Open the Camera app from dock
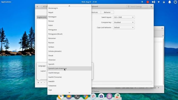Image resolution: width=178 pixels, height=100 pixels. pyautogui.click(x=101, y=96)
